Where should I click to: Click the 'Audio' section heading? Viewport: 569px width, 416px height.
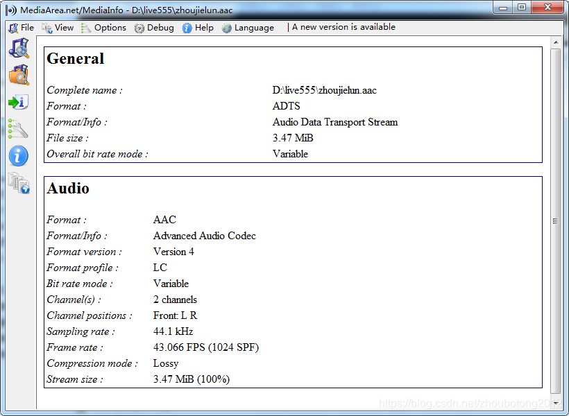(x=68, y=189)
